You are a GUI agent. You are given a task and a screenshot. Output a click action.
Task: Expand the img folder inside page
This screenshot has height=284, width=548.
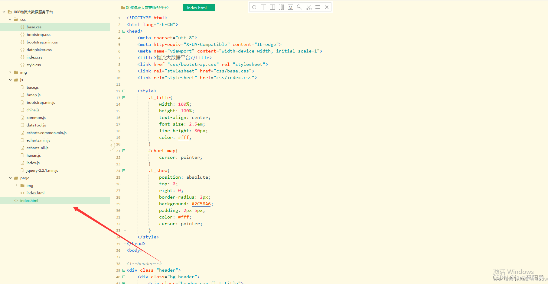point(16,186)
